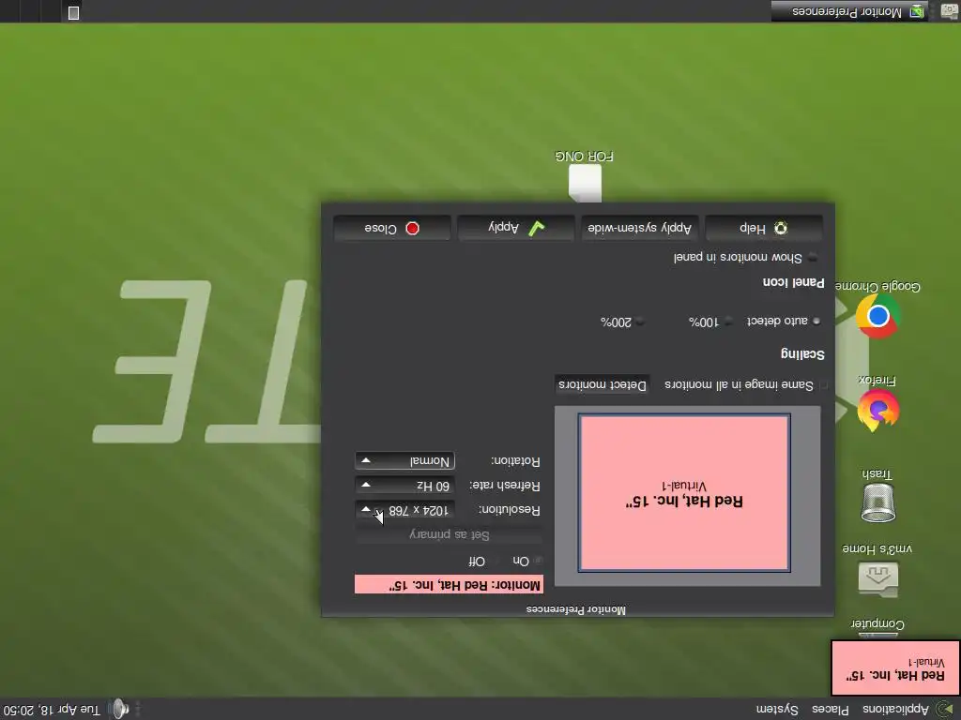This screenshot has width=961, height=720.
Task: Open the vm3's Home folder icon
Action: pos(877,579)
